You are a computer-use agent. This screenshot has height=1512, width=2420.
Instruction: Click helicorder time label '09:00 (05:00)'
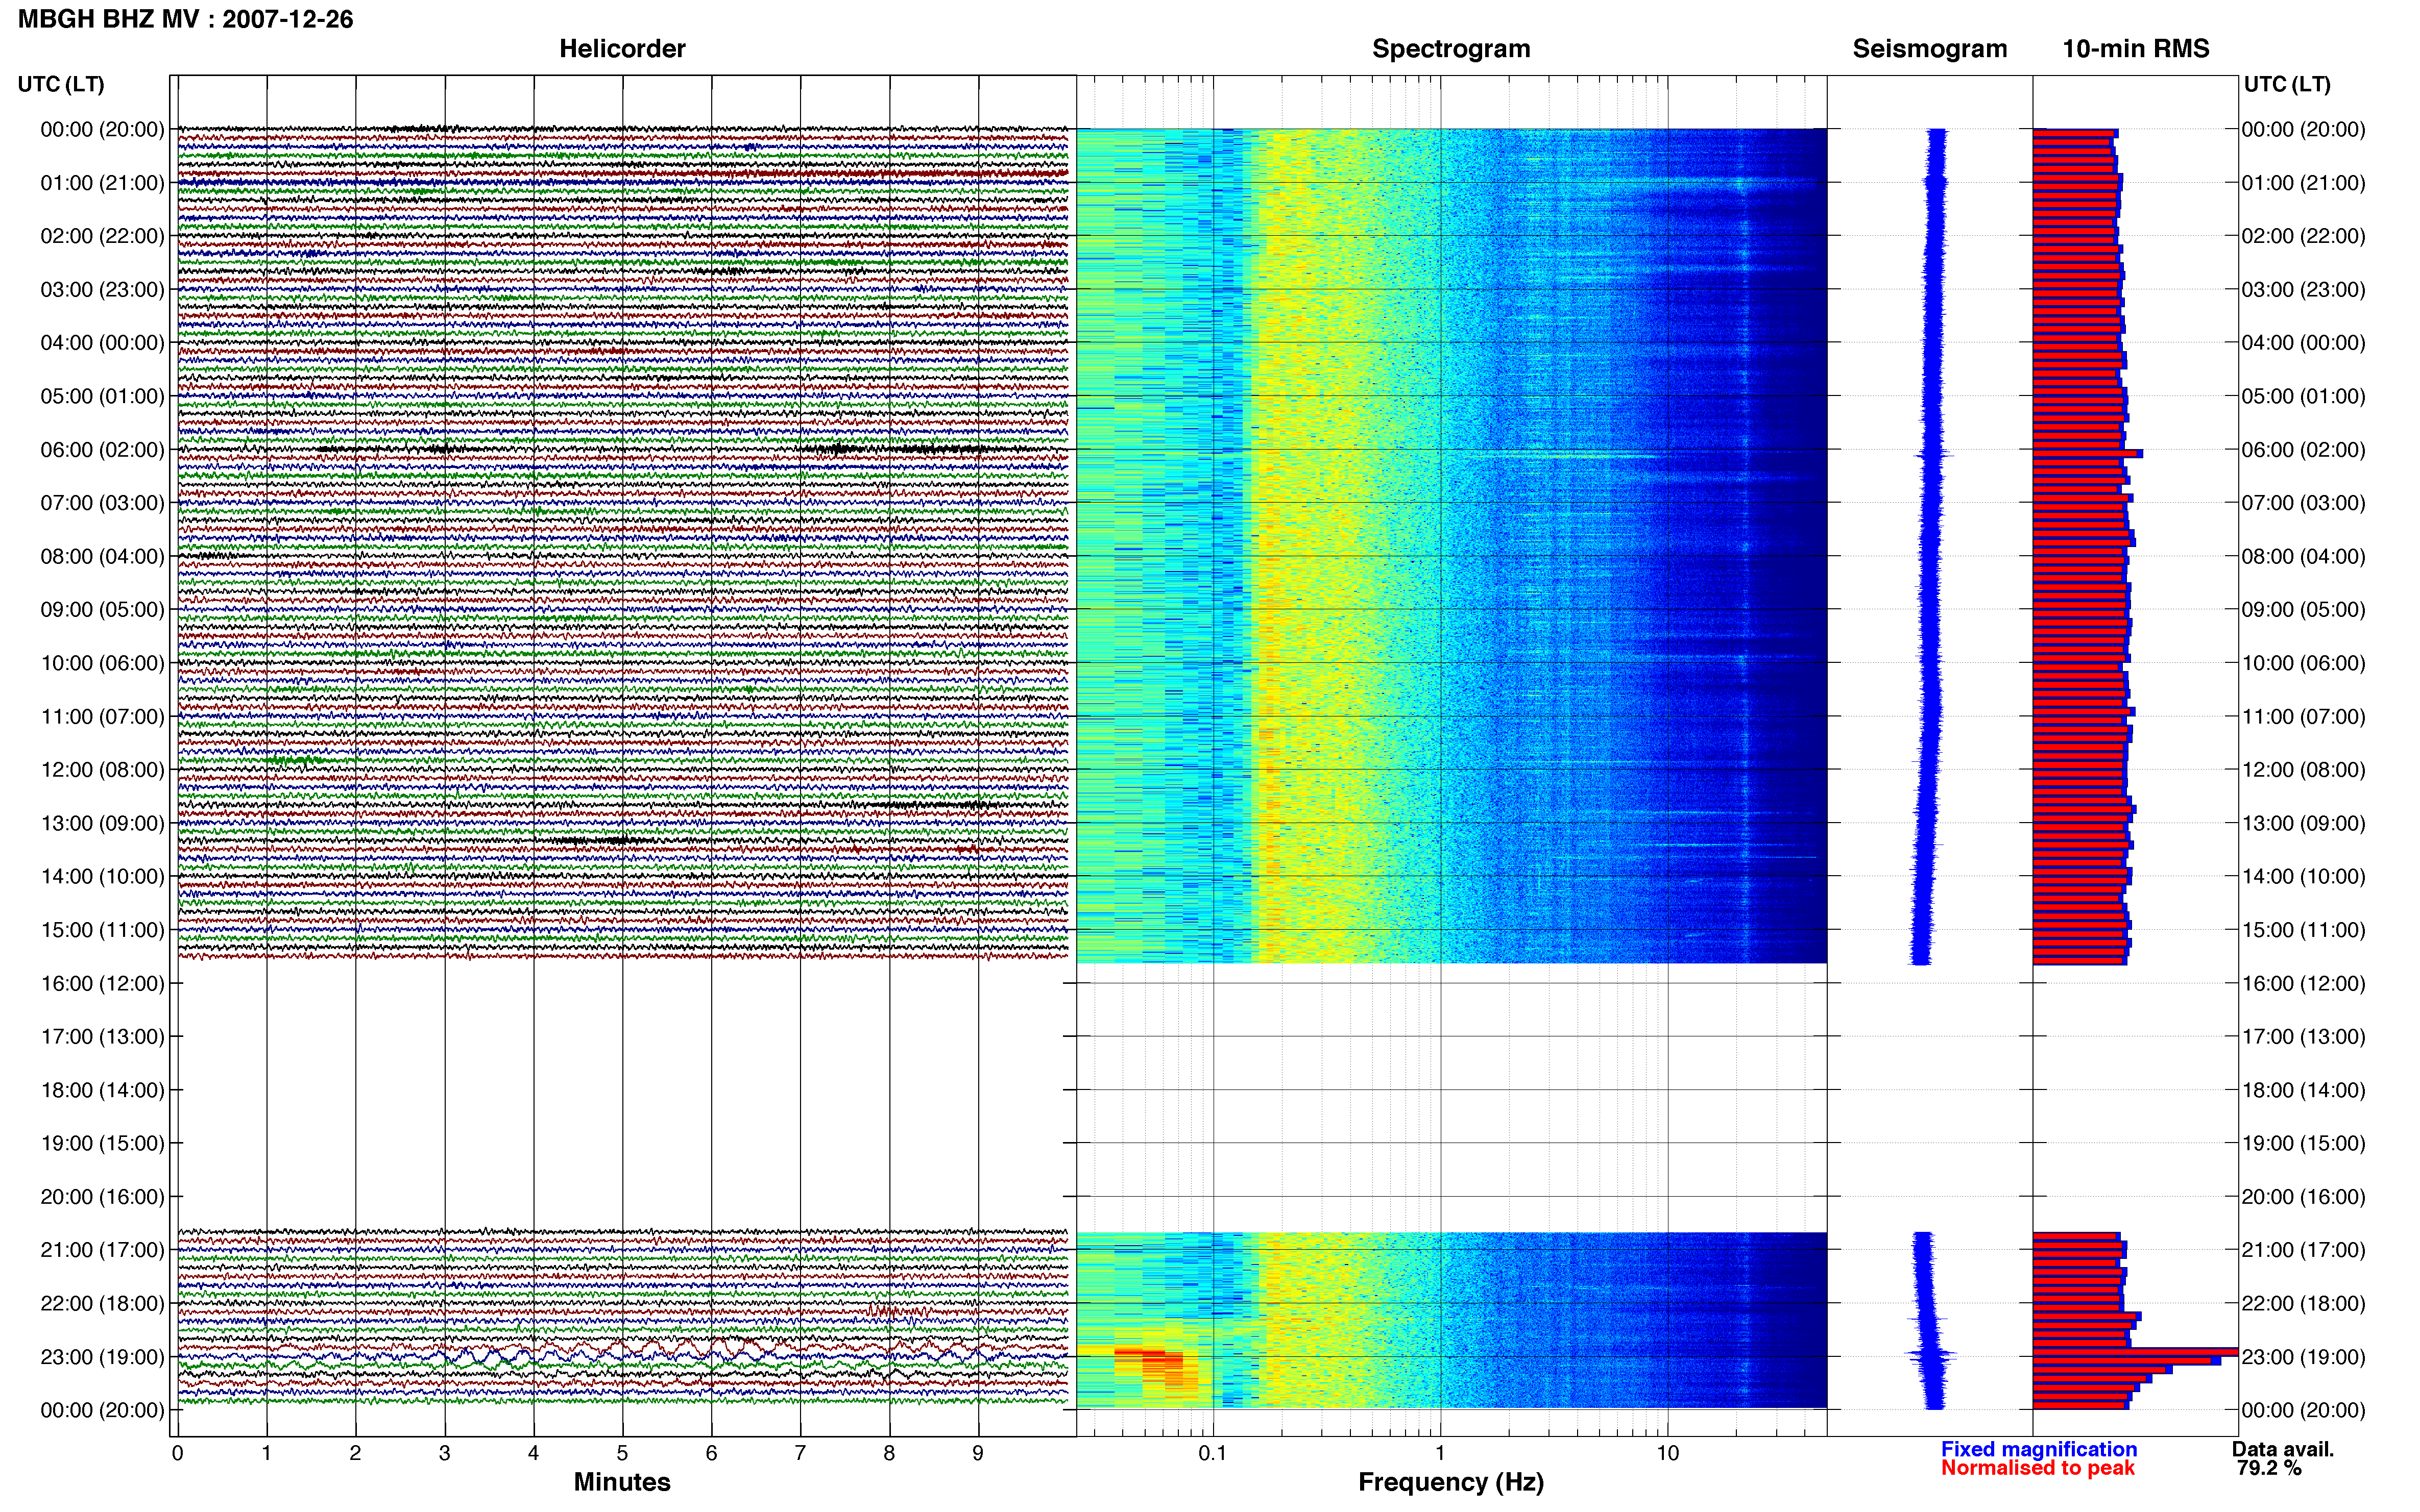pyautogui.click(x=102, y=610)
